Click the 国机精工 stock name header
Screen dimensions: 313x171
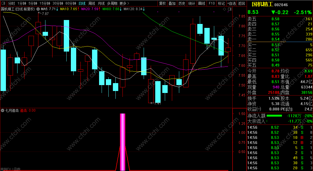(x=262, y=4)
